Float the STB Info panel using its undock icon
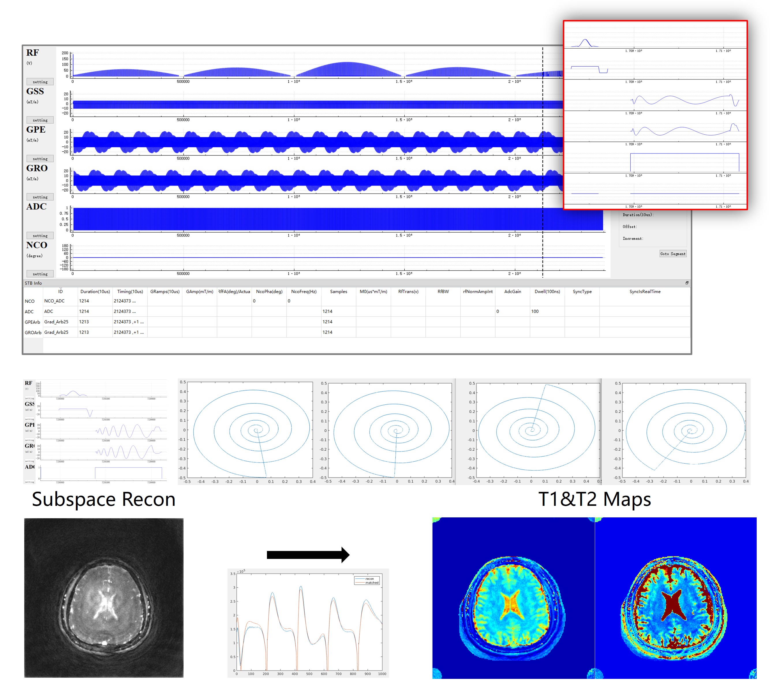Screen dimensions: 772x691 [x=687, y=283]
